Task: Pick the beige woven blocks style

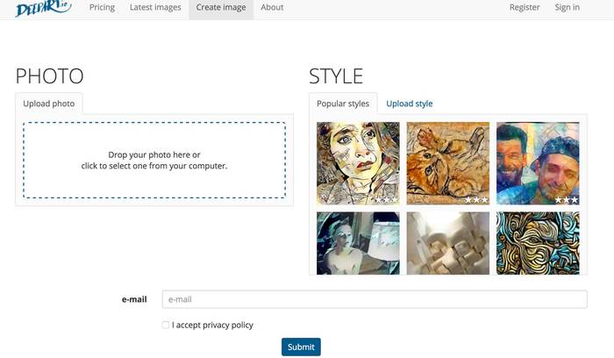Action: [x=448, y=243]
